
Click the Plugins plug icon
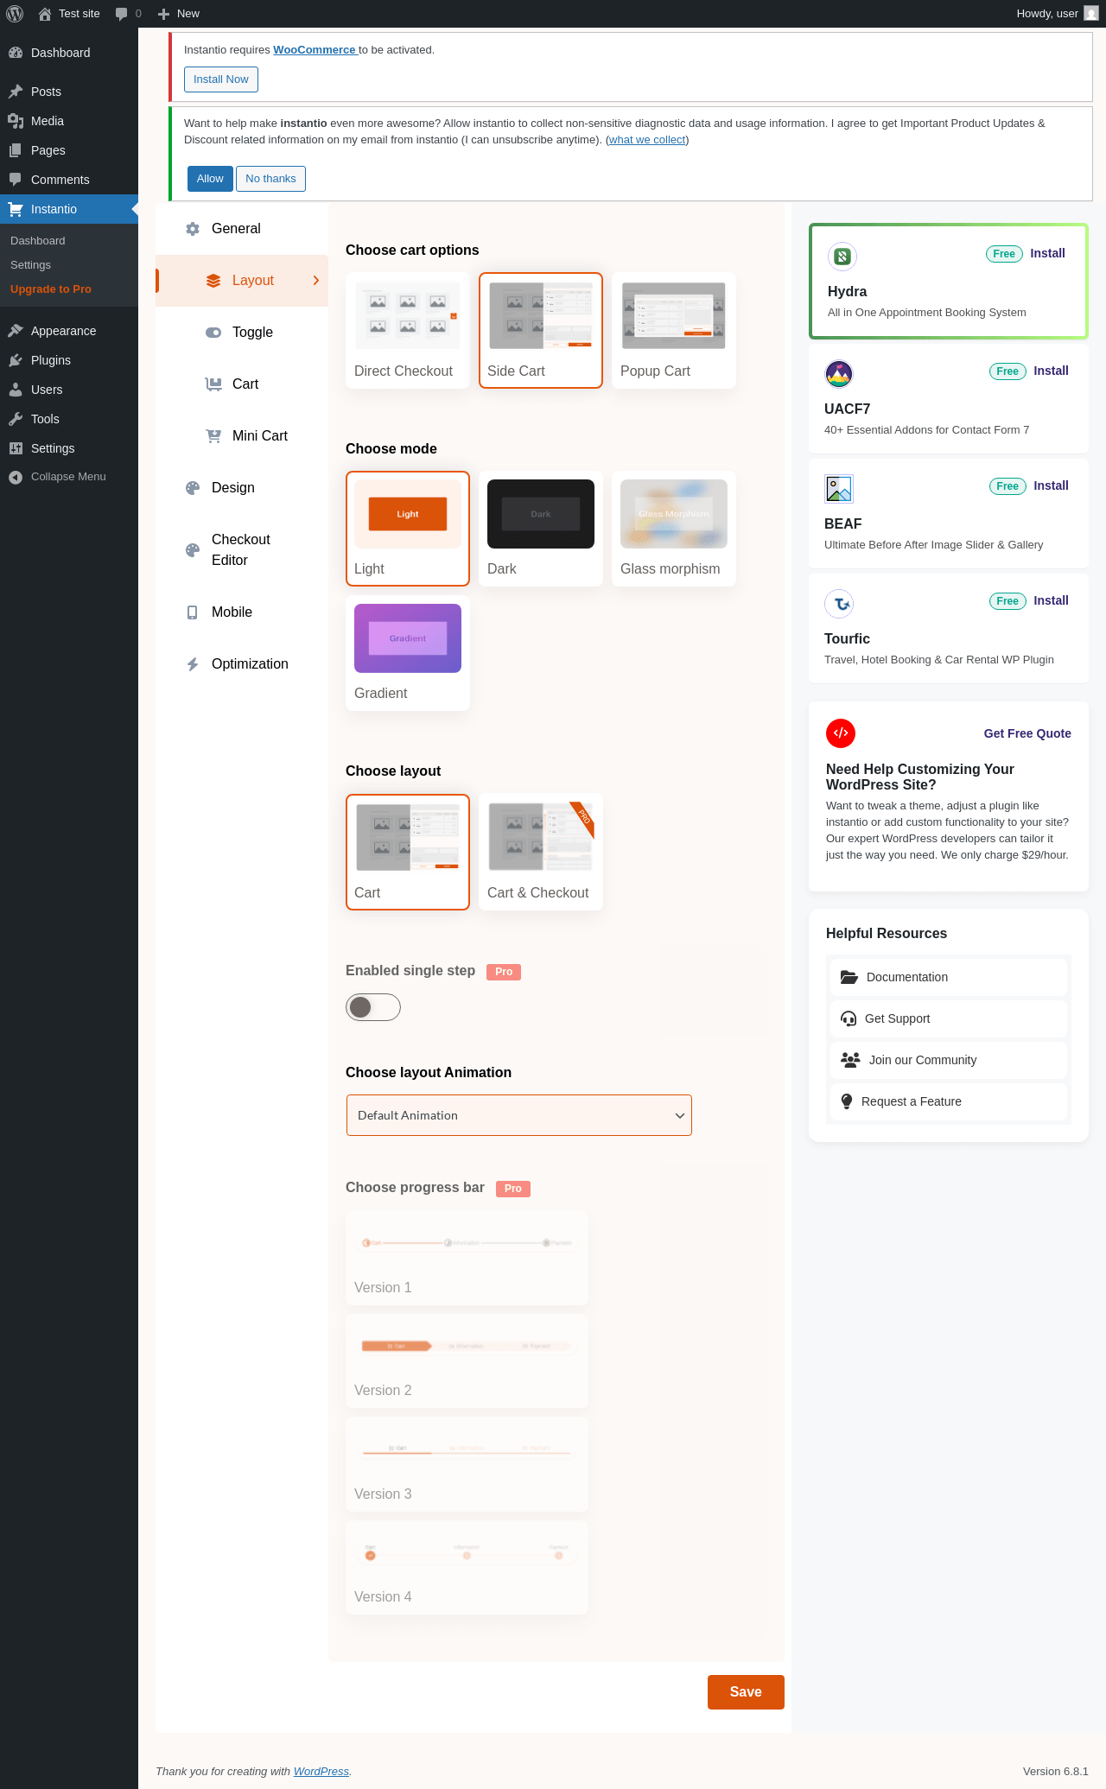(x=16, y=360)
